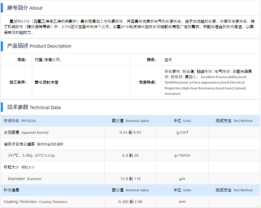Select the 0.55 到 0.95 density value
This screenshot has height=208, width=261.
[x=130, y=132]
